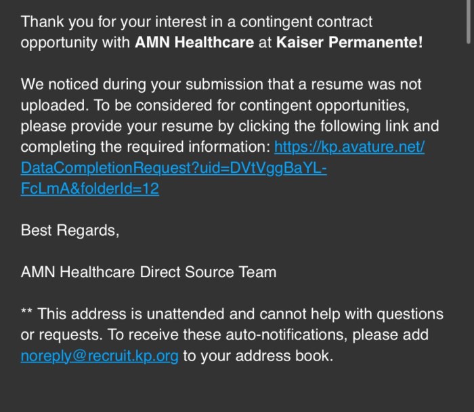The height and width of the screenshot is (412, 474).
Task: Click the FcLmA&folderId=12 link ending
Action: tap(89, 189)
